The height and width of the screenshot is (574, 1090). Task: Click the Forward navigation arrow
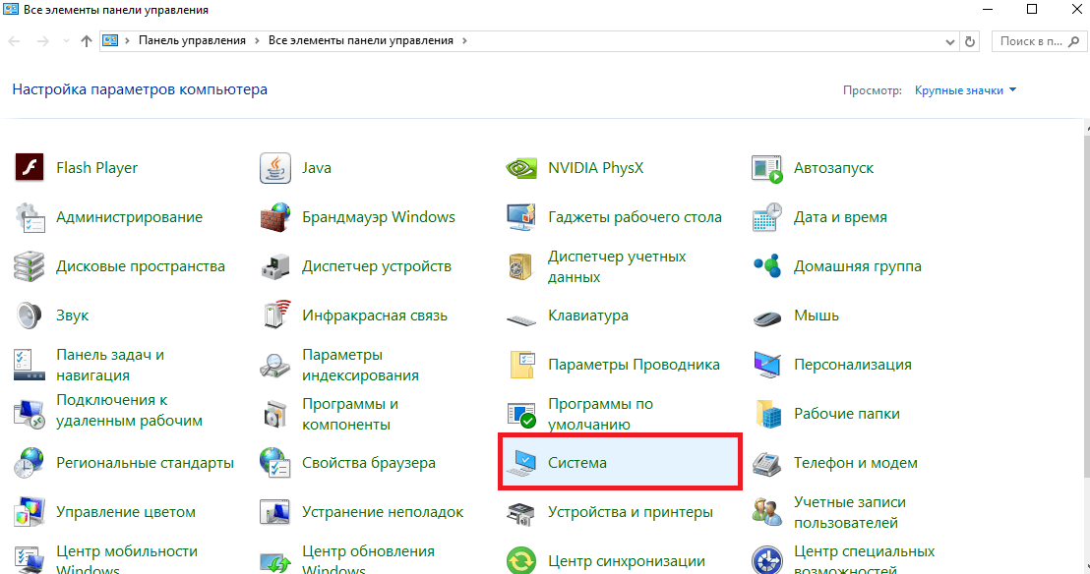[x=43, y=41]
